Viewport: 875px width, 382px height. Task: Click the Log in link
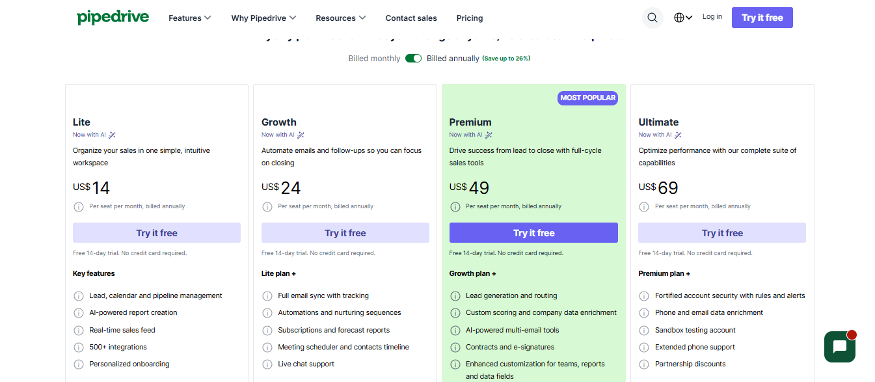(x=712, y=16)
